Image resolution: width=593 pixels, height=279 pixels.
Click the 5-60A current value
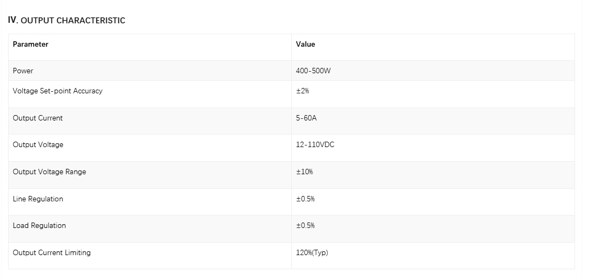click(307, 118)
